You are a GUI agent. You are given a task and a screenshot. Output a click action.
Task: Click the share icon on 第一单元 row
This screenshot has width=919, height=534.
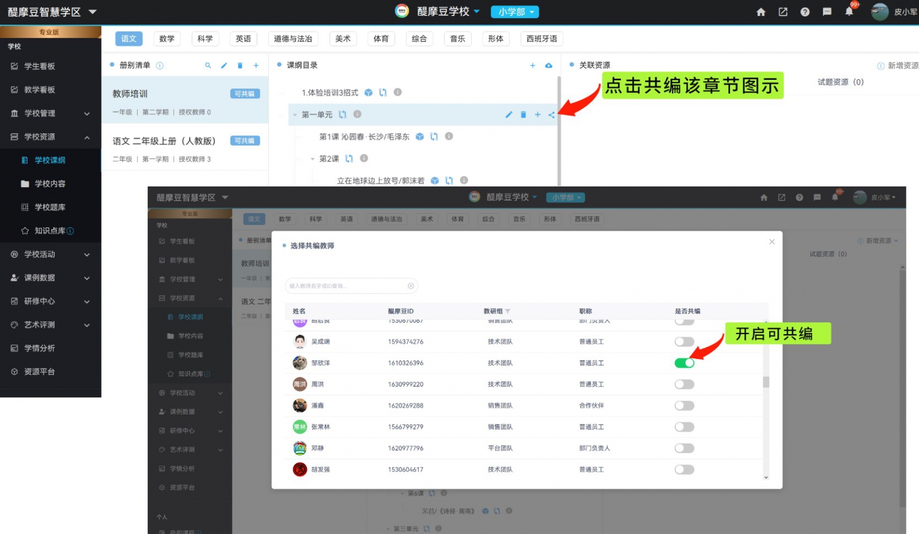551,115
